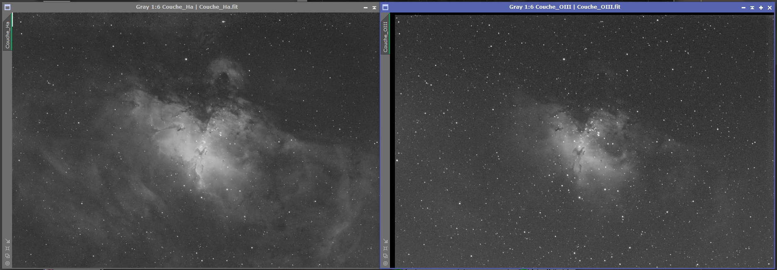
Task: Click the fit-view square icon in Couche_OIII window
Action: pyautogui.click(x=385, y=248)
